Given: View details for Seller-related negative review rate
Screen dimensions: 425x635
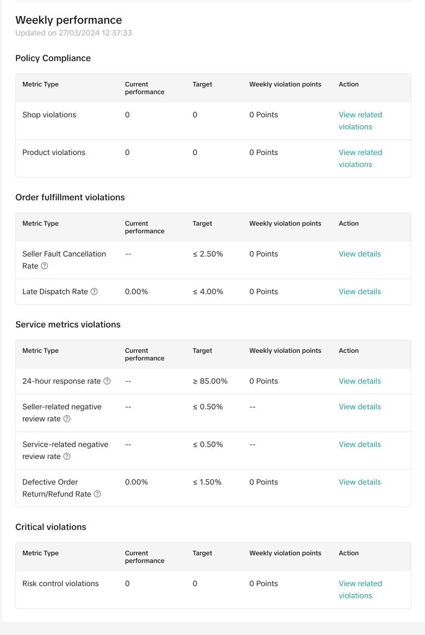Looking at the screenshot, I should pyautogui.click(x=359, y=407).
